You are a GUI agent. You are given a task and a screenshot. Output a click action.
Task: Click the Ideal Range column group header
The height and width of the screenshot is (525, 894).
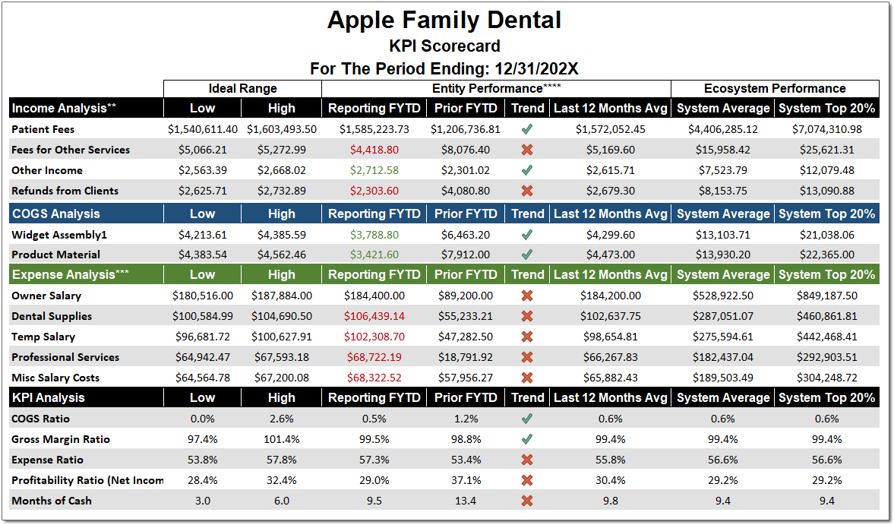242,88
